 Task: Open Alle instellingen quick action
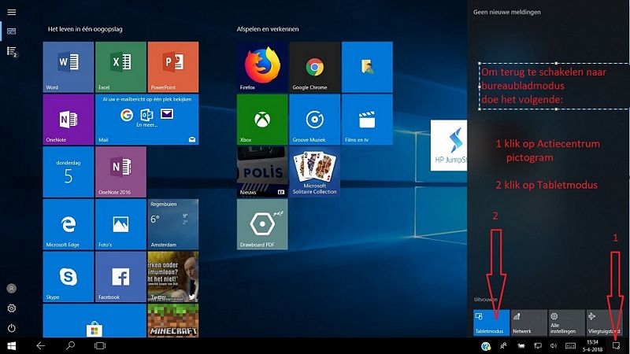coord(567,323)
